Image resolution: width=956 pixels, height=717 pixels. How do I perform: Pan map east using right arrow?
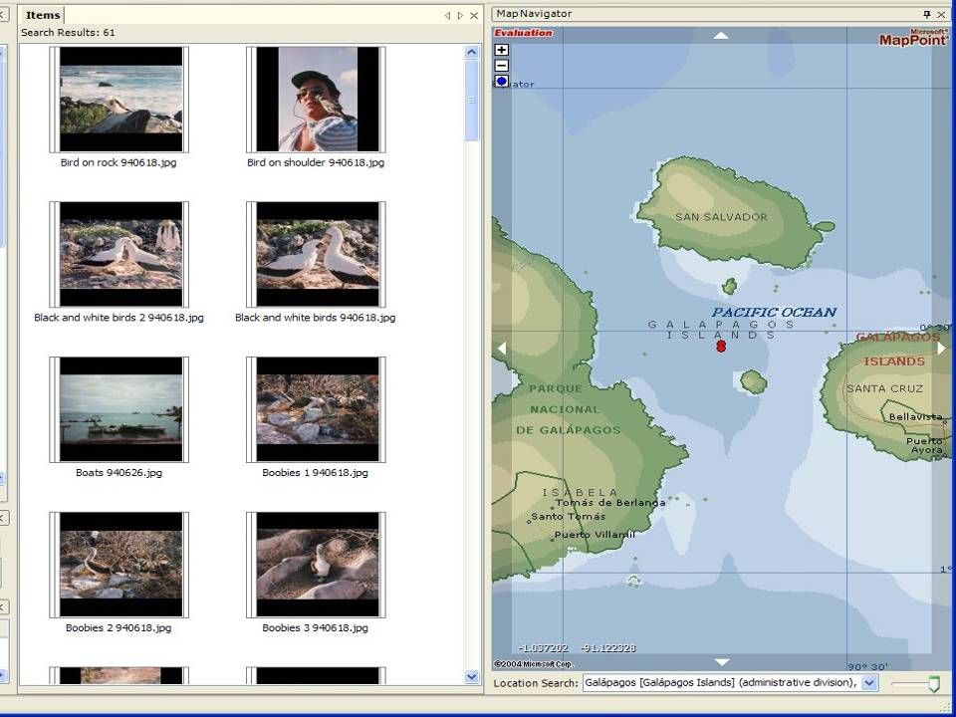click(x=941, y=348)
